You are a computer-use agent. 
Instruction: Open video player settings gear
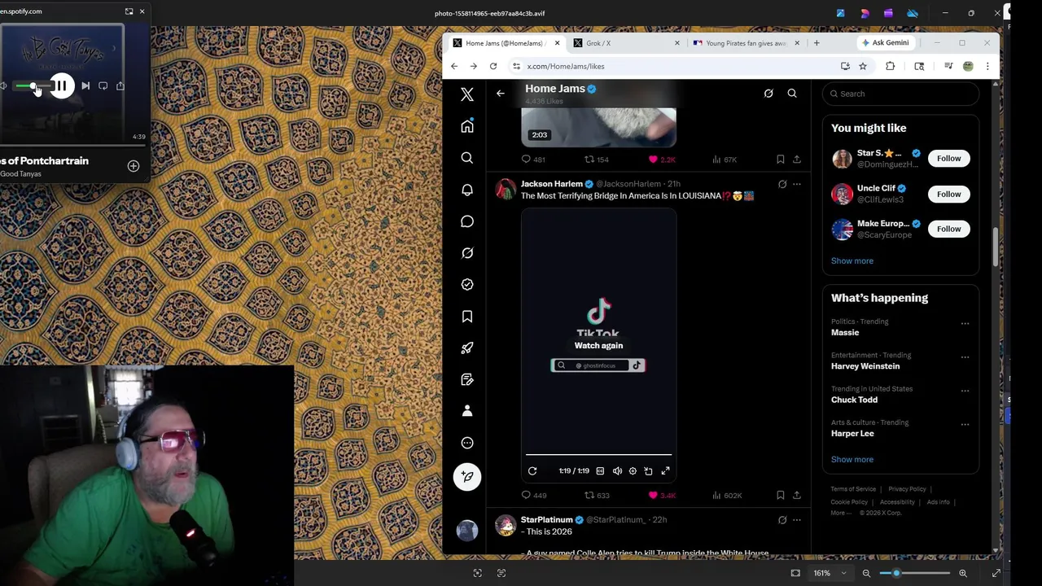pyautogui.click(x=633, y=470)
